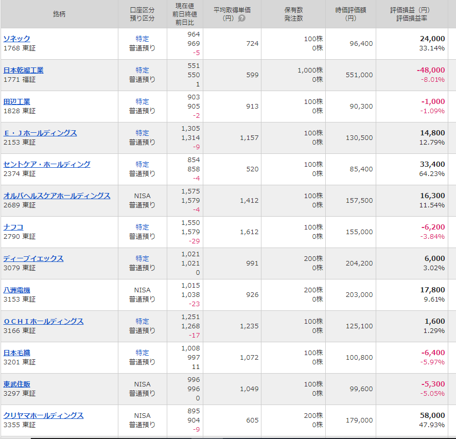Select ナフコ loss value -6,200
This screenshot has height=439, width=456.
[433, 227]
